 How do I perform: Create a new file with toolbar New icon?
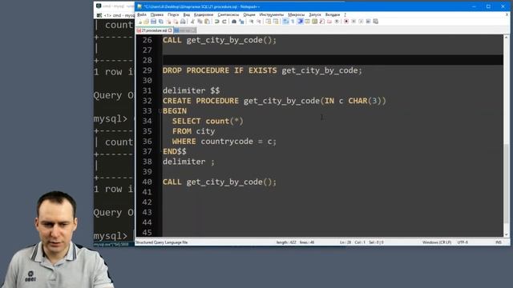[139, 22]
